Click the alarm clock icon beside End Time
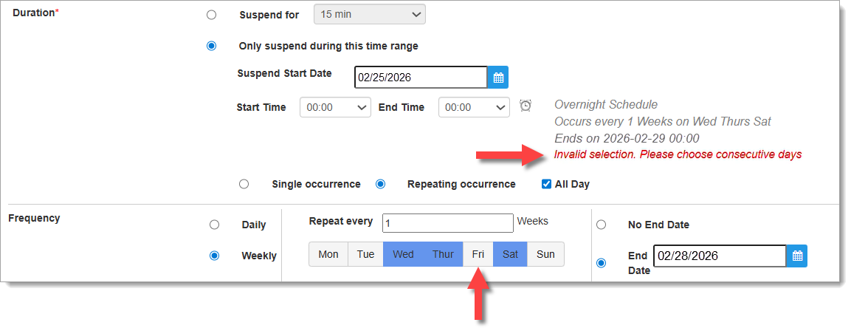 pyautogui.click(x=526, y=106)
